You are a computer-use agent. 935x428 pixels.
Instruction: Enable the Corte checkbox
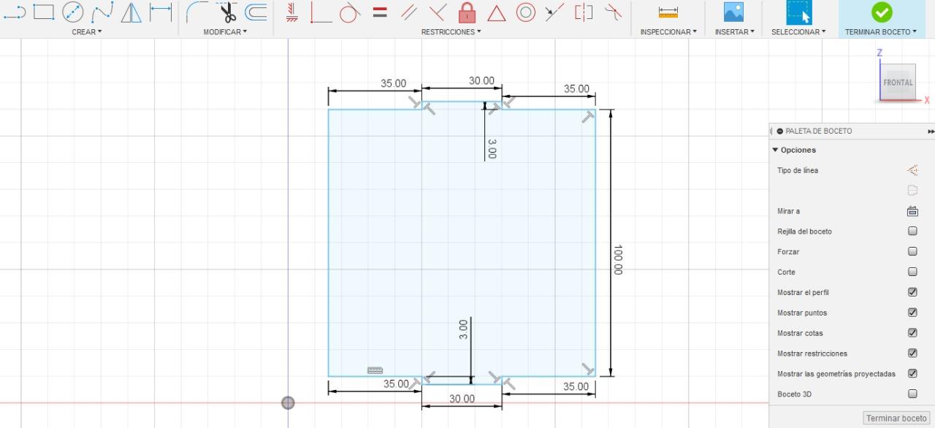(912, 272)
